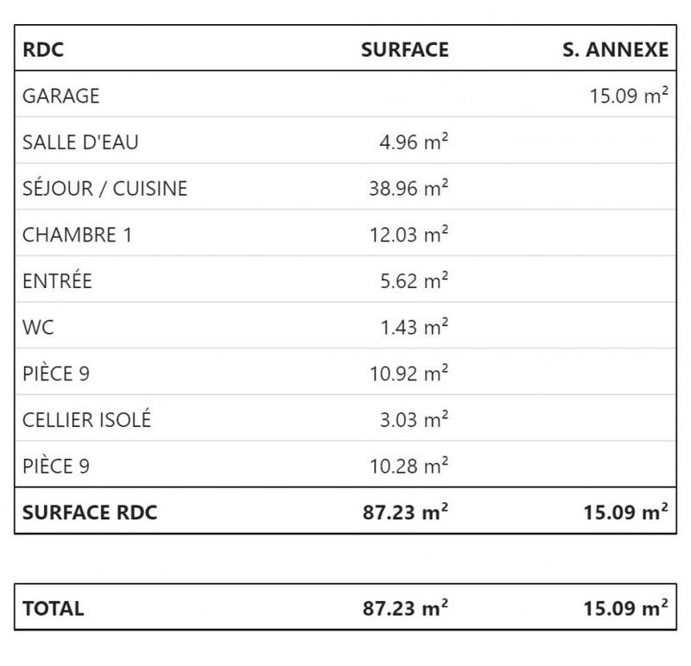
Task: Select the ENTRÉE row label
Action: (x=57, y=281)
